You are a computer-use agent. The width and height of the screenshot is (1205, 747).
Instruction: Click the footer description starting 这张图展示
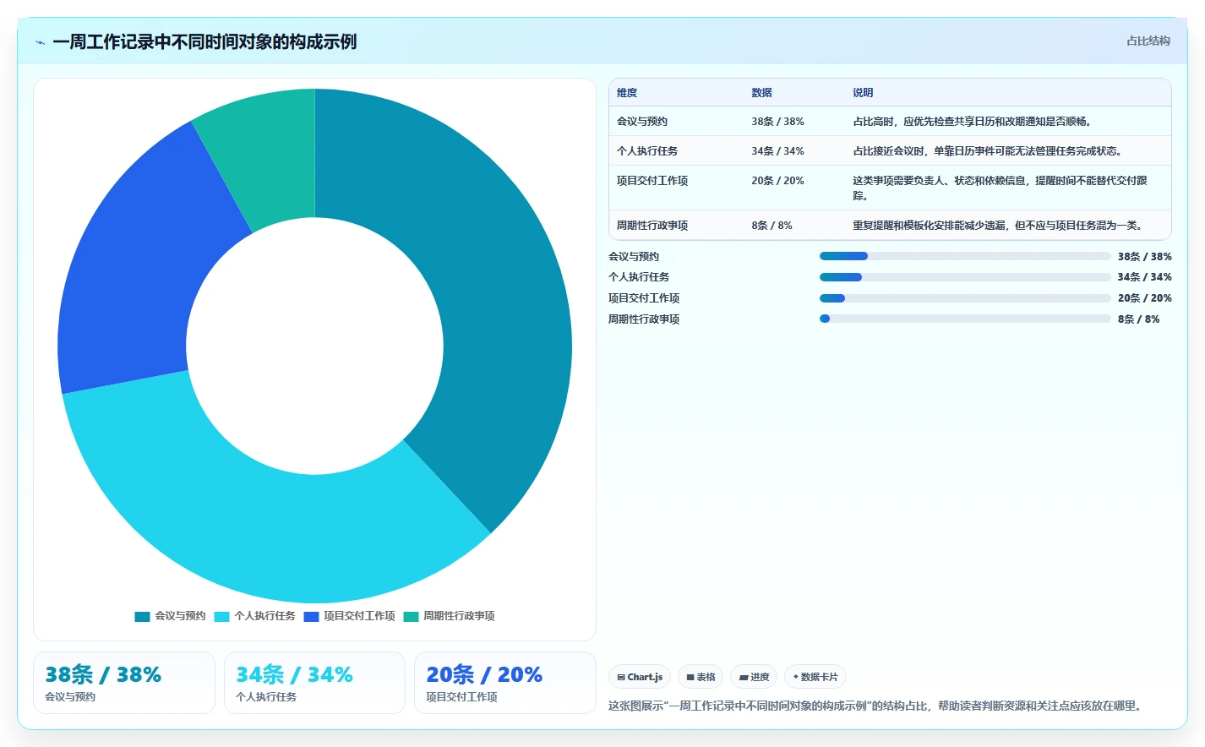878,706
